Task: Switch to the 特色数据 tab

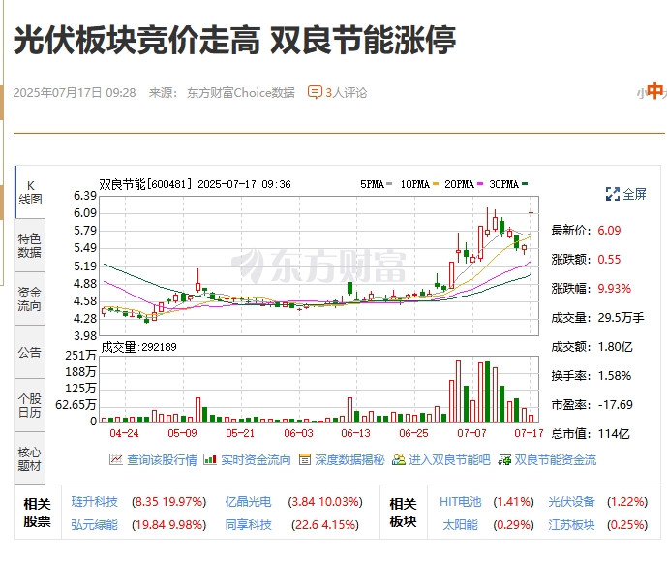Action: [30, 245]
